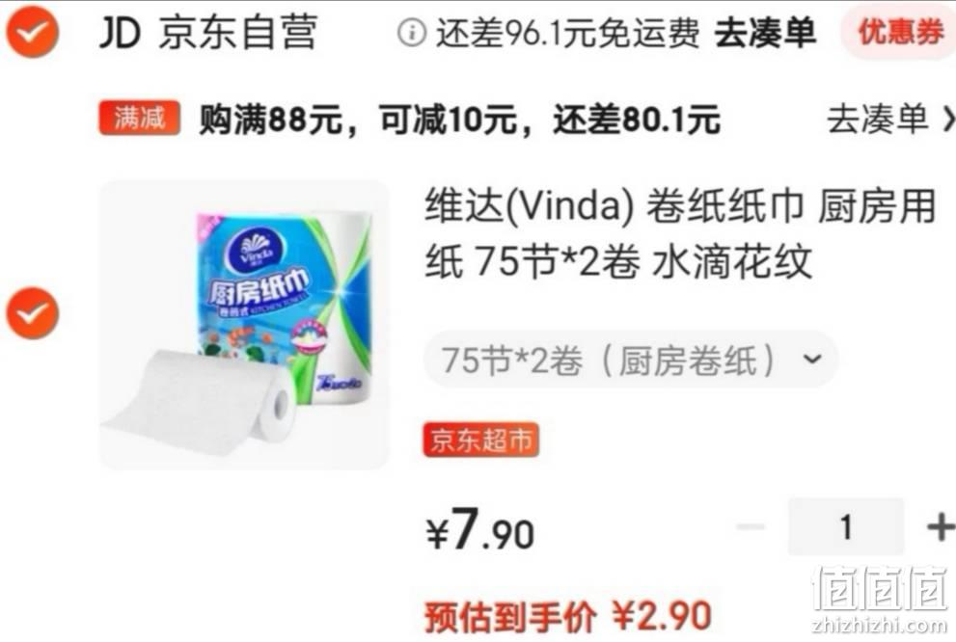Open the 维达(Vinda) 卷纸纸巾 product title

(x=680, y=233)
